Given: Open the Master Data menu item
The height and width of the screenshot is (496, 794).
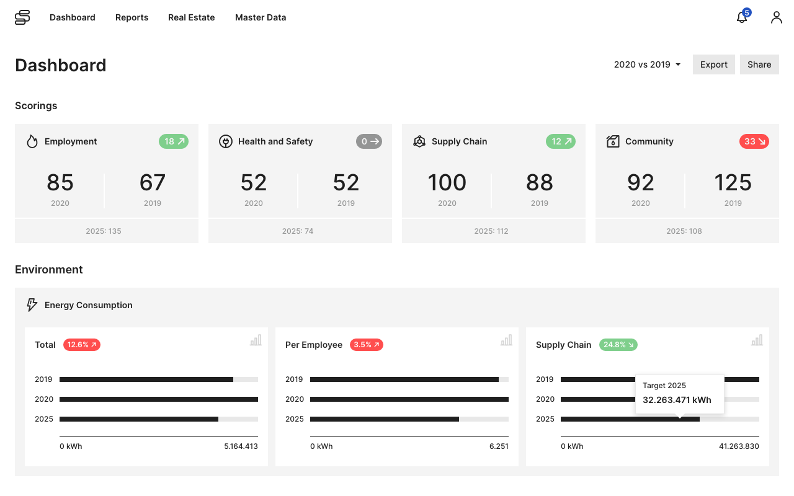Looking at the screenshot, I should coord(261,17).
